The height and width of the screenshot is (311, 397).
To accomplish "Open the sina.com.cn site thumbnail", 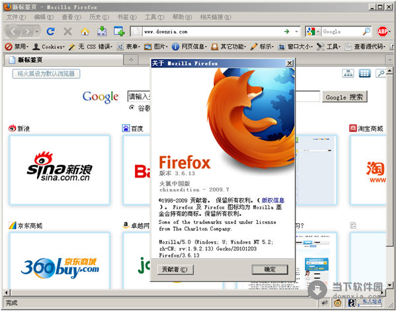I will (60, 170).
